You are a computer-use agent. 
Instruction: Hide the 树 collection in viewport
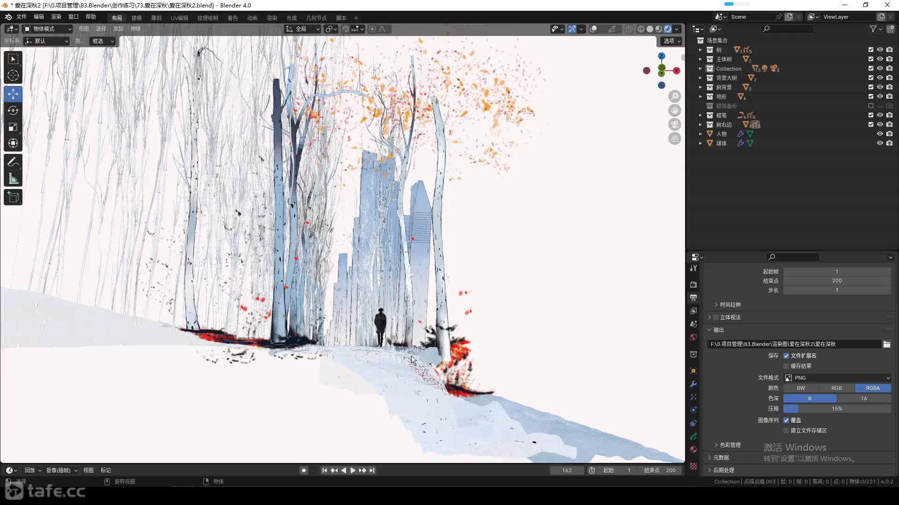880,50
